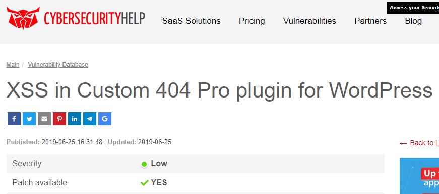Share on Facebook icon
The width and height of the screenshot is (439, 194).
[x=14, y=119]
